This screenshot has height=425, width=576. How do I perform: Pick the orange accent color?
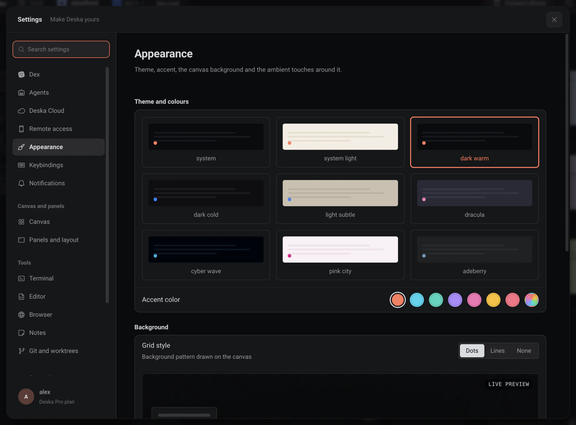(x=398, y=300)
